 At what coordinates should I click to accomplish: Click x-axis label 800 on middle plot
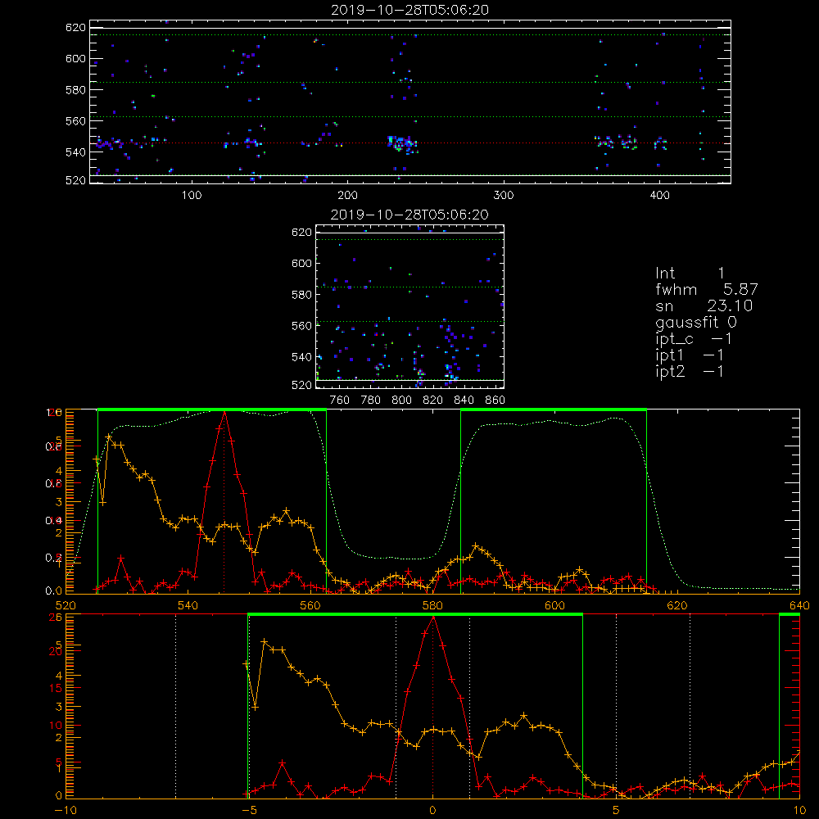coord(401,400)
